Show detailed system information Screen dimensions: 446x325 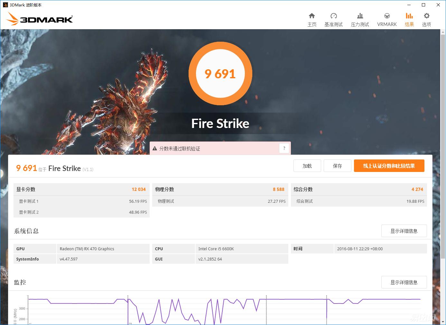(404, 231)
